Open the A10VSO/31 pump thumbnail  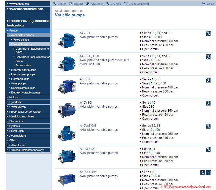[x=67, y=157]
